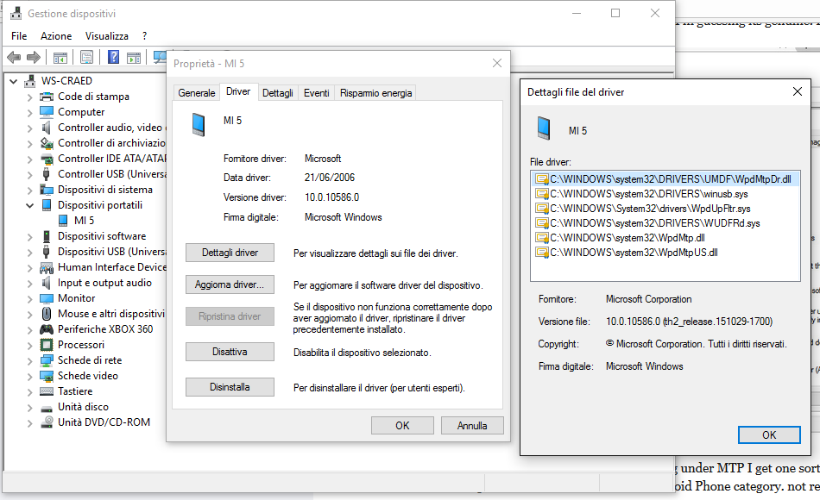Switch to the Dettagli tab
The height and width of the screenshot is (500, 820).
coord(278,93)
